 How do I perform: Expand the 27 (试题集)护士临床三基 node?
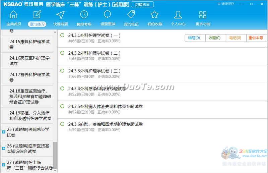4,165
